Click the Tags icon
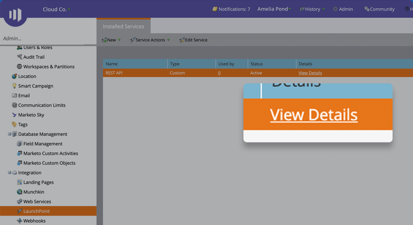The width and height of the screenshot is (413, 225). (x=14, y=124)
